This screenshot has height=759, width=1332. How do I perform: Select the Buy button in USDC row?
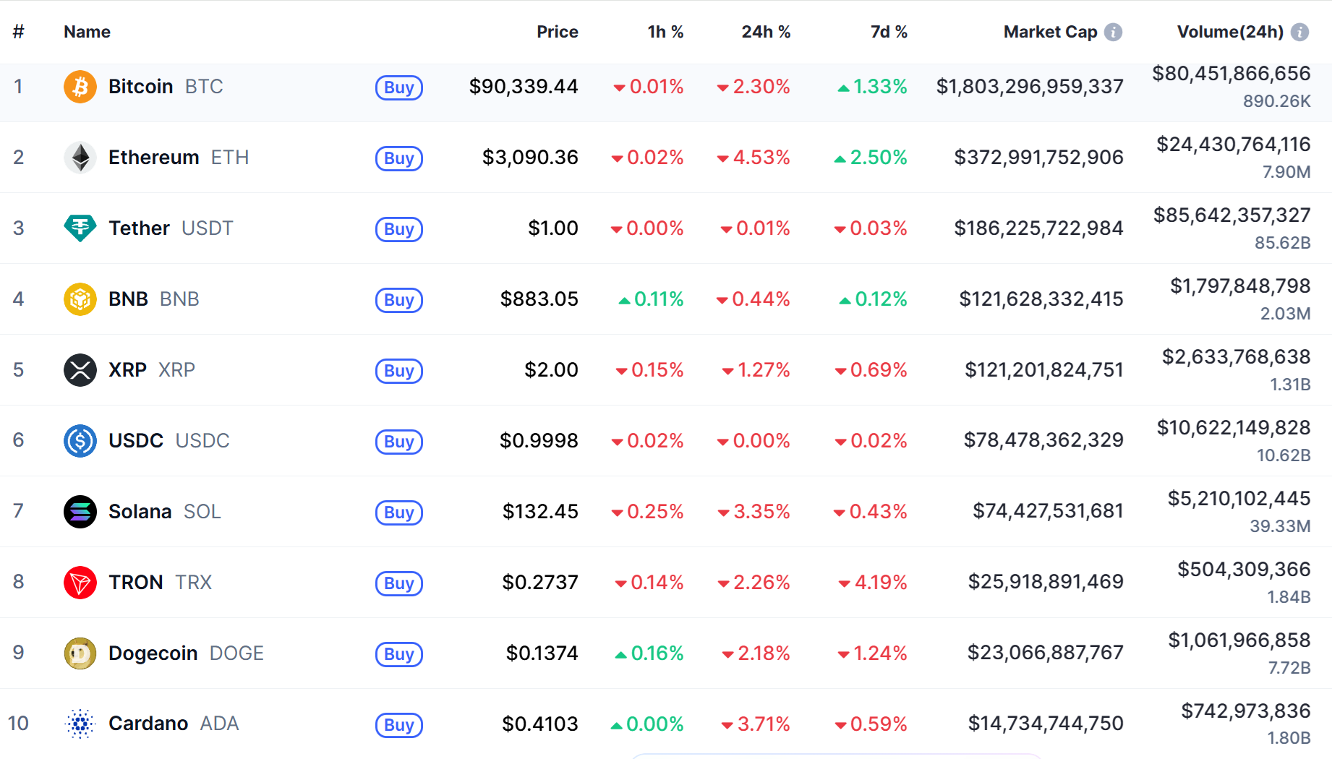point(399,442)
